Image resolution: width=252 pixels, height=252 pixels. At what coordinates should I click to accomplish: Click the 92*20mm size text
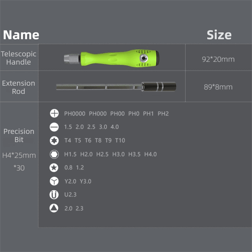point(218,59)
